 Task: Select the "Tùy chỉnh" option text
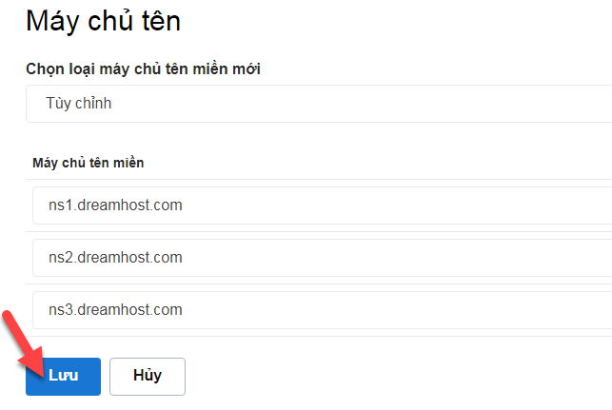[79, 104]
